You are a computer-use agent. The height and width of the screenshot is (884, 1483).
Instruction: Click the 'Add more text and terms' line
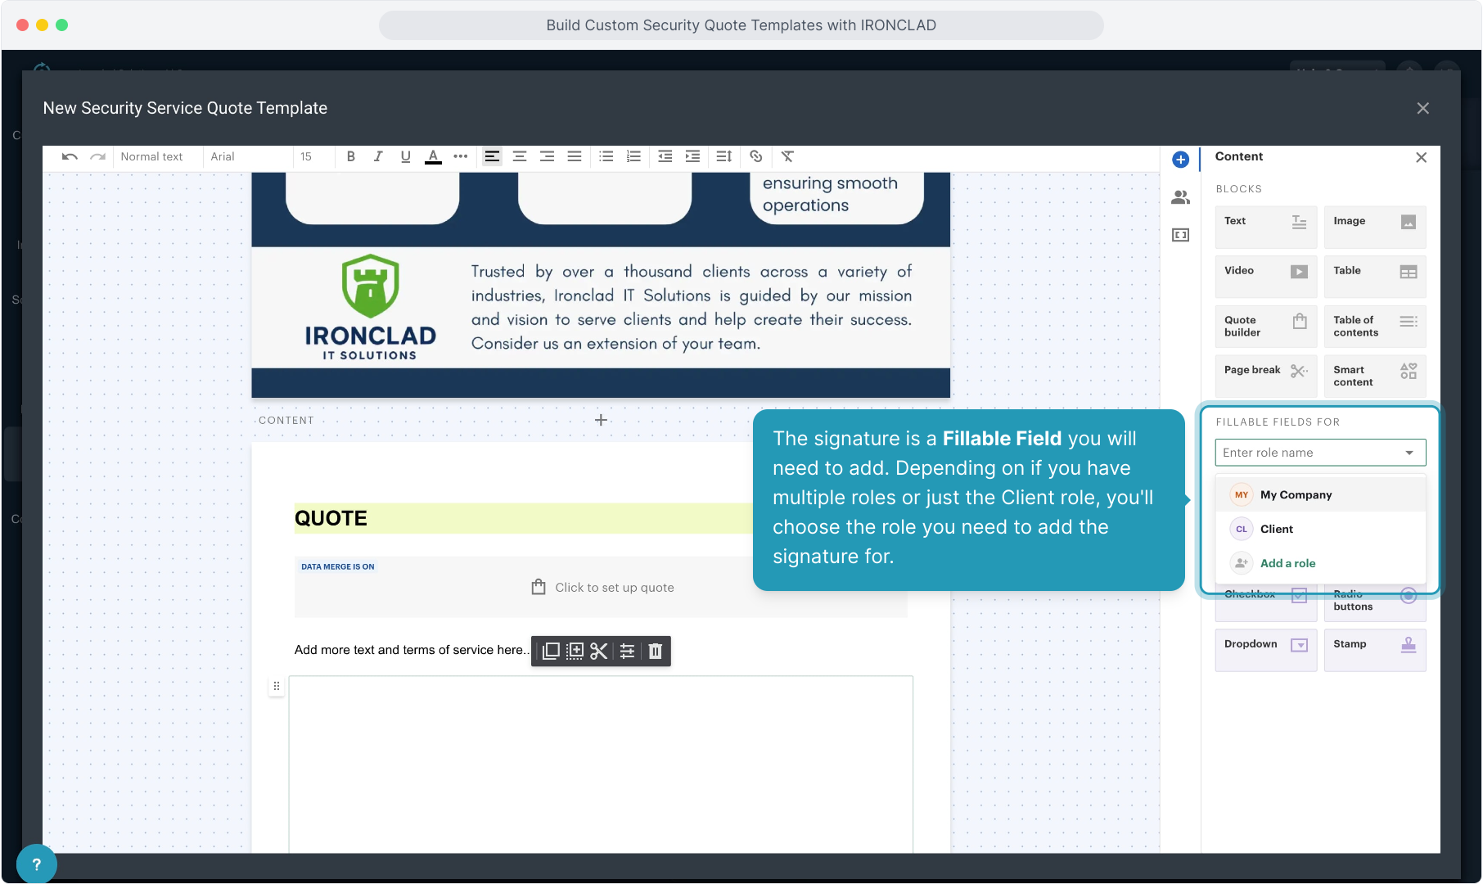click(412, 650)
